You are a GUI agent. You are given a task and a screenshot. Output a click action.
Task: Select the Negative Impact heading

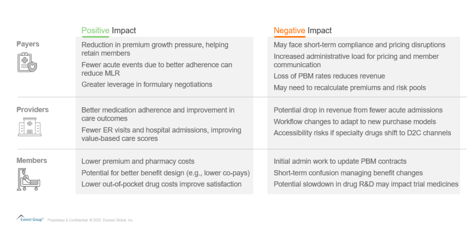coord(303,30)
